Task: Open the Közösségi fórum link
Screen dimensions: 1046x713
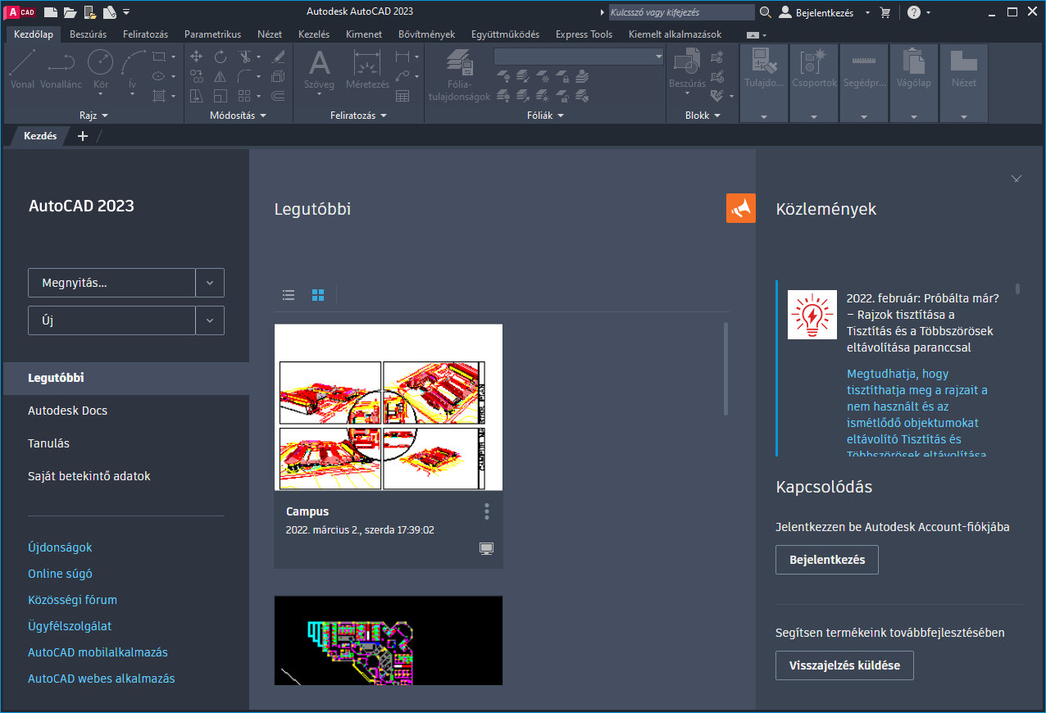Action: pos(72,600)
